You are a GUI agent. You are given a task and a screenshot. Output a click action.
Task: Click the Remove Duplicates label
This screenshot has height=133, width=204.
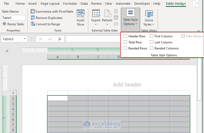49,18
